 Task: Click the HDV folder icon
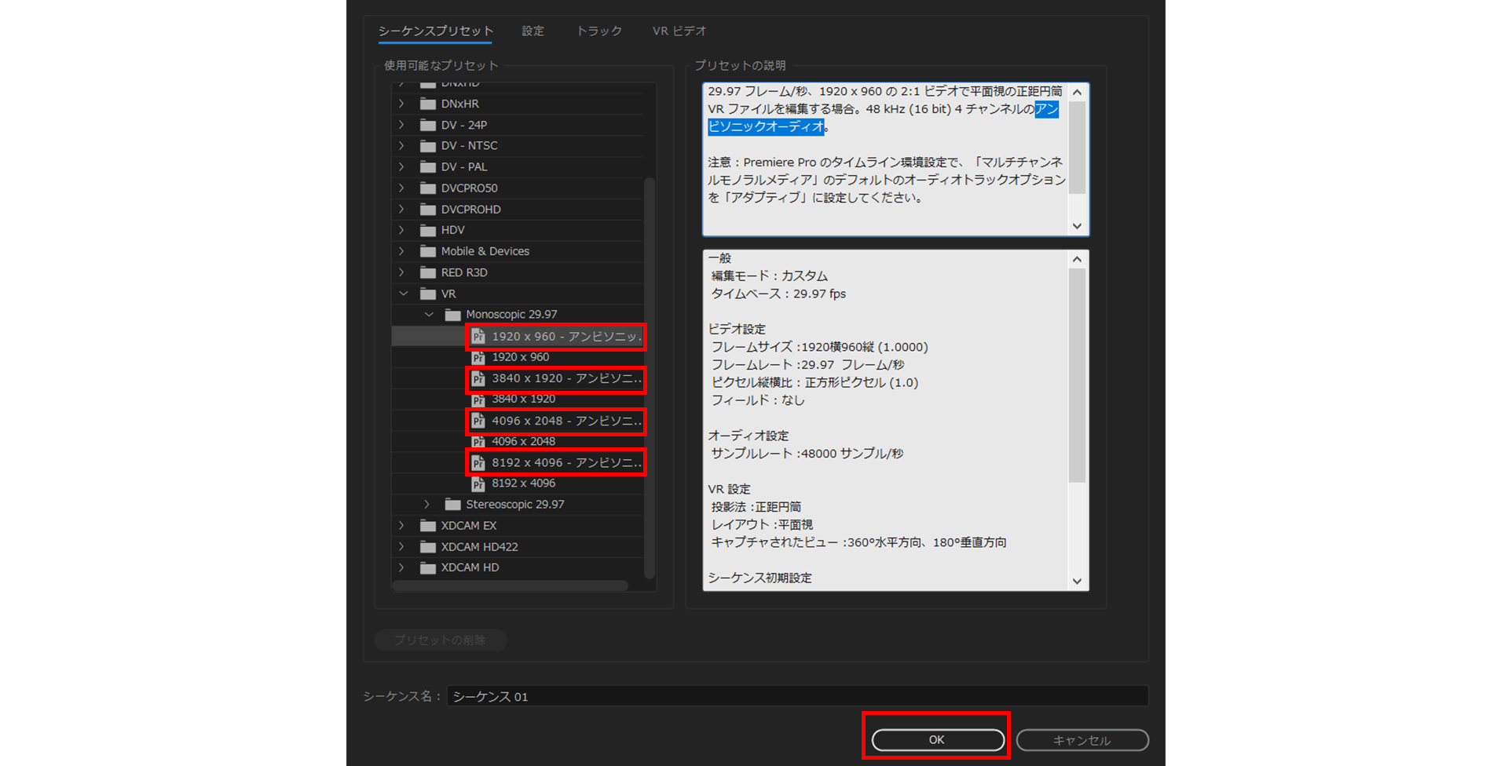click(x=428, y=230)
